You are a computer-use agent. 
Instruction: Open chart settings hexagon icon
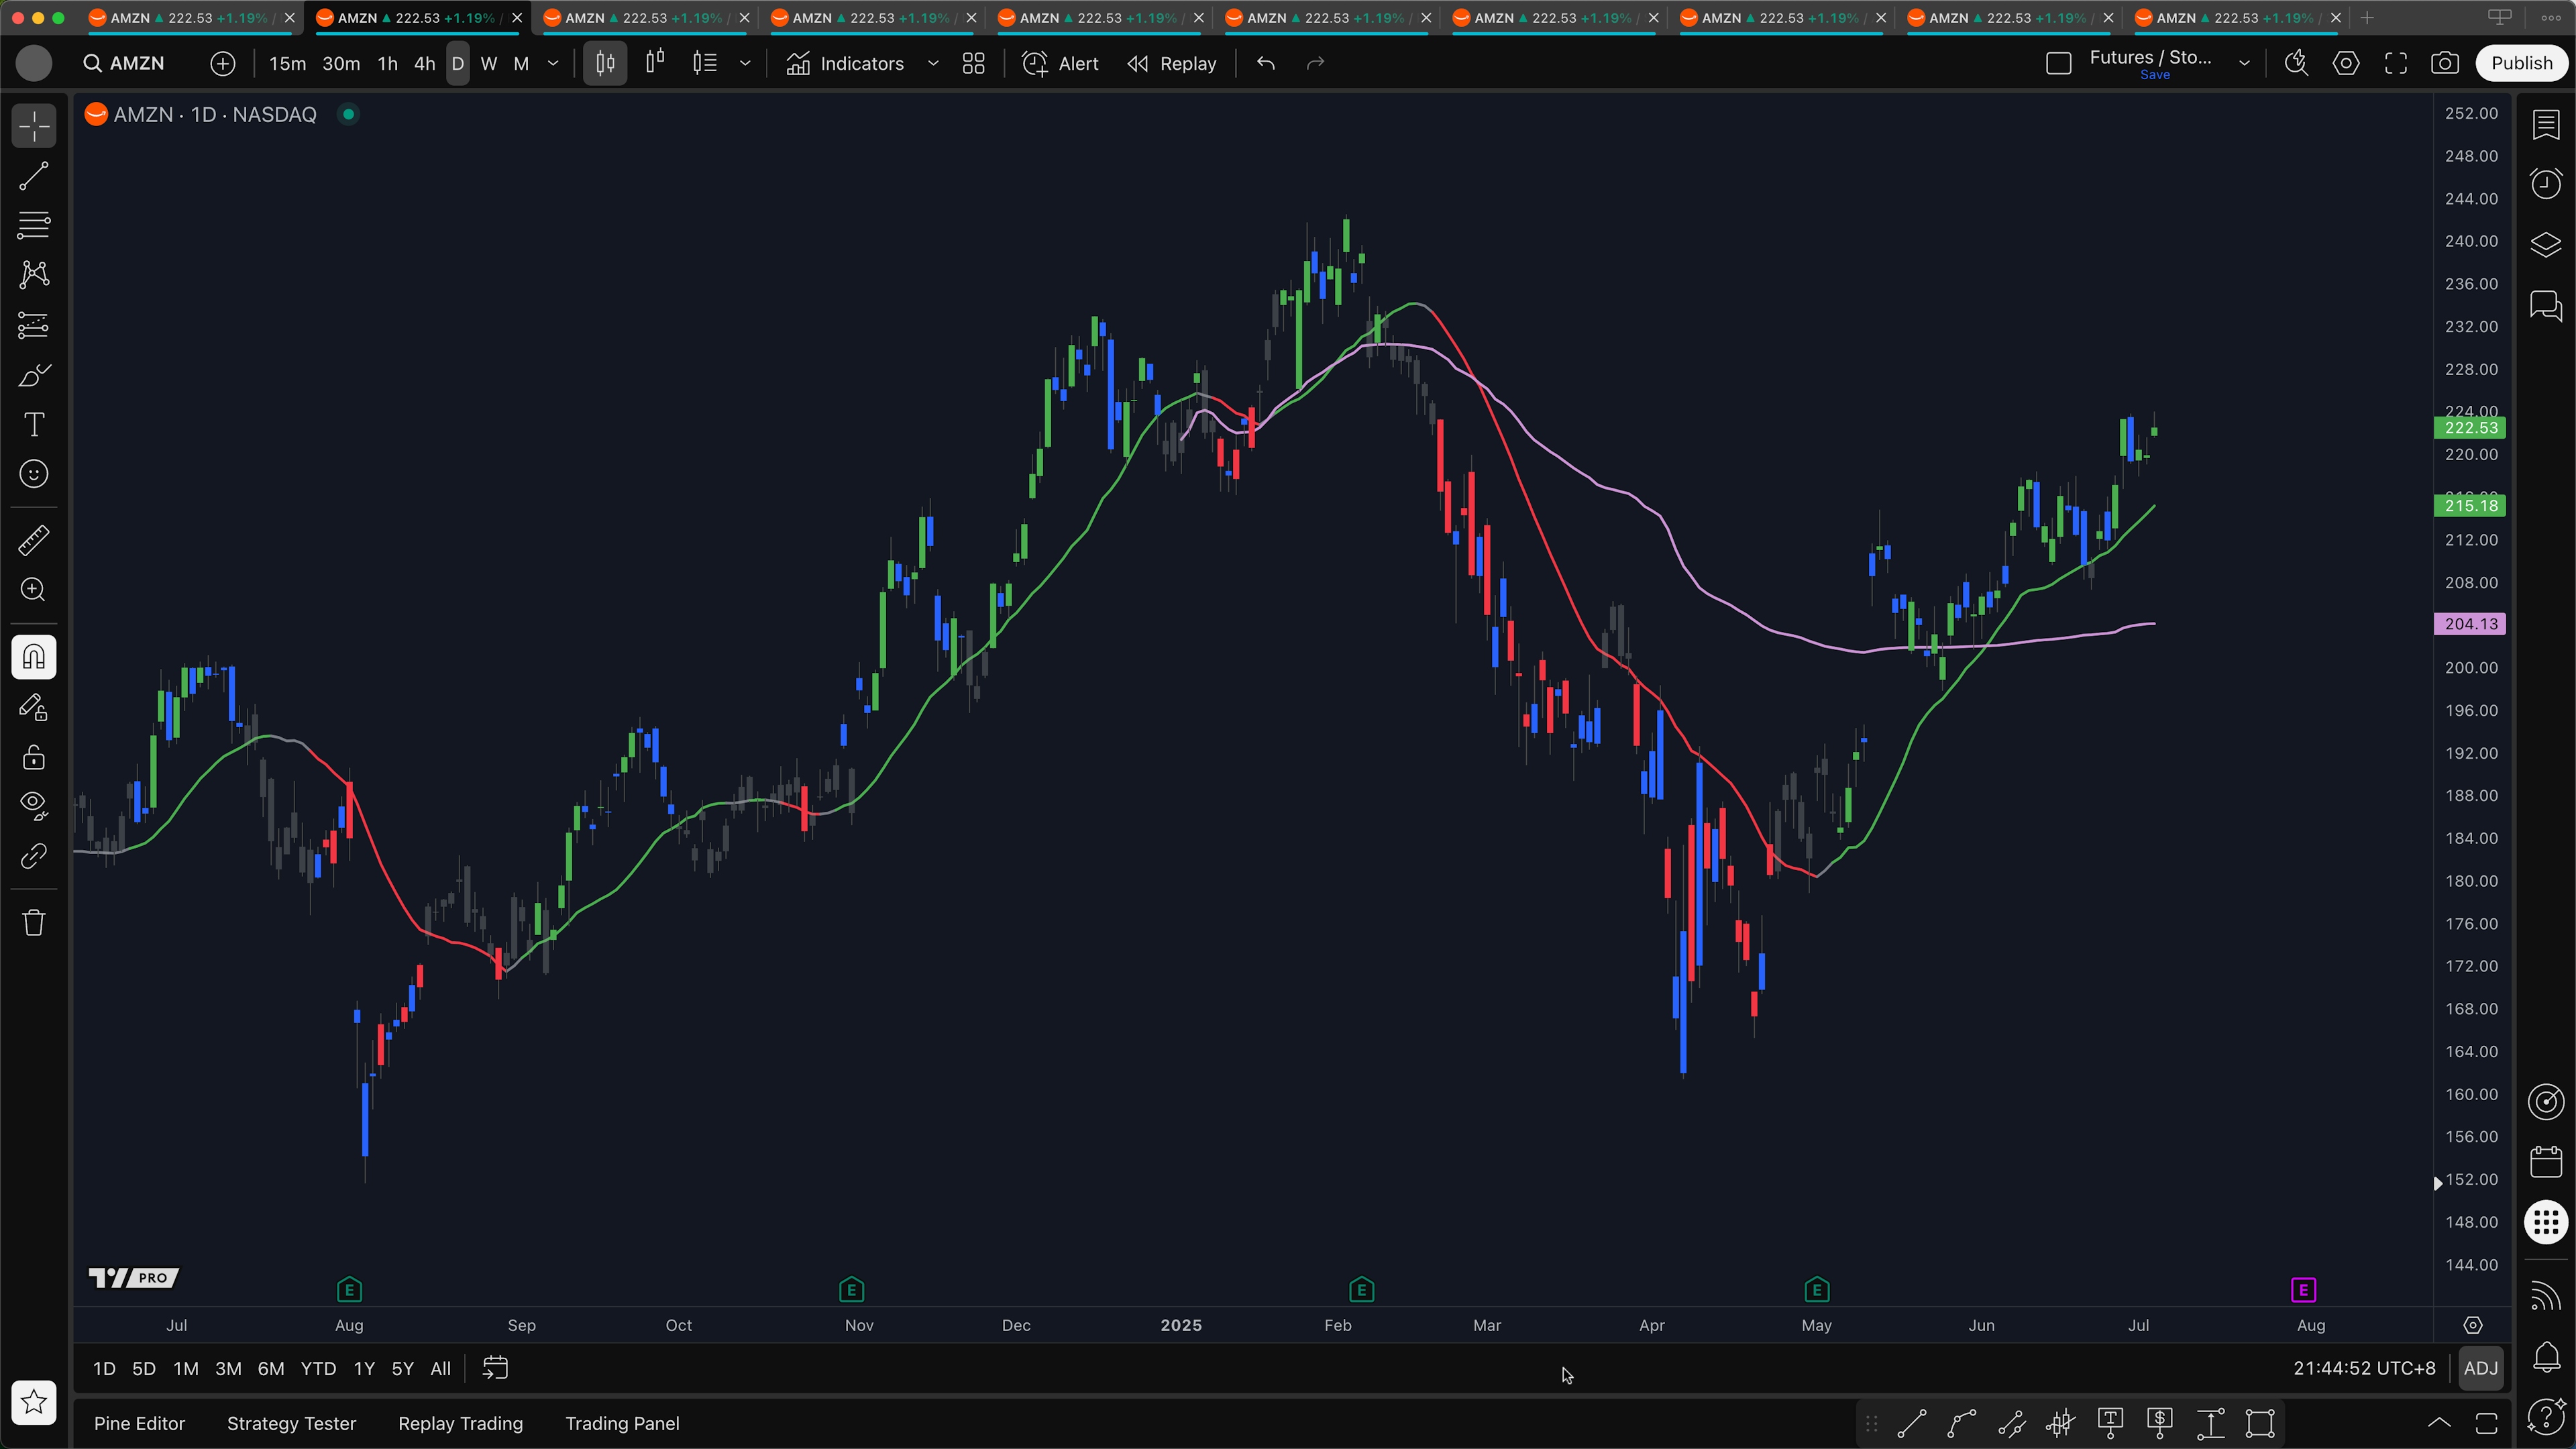point(2346,64)
